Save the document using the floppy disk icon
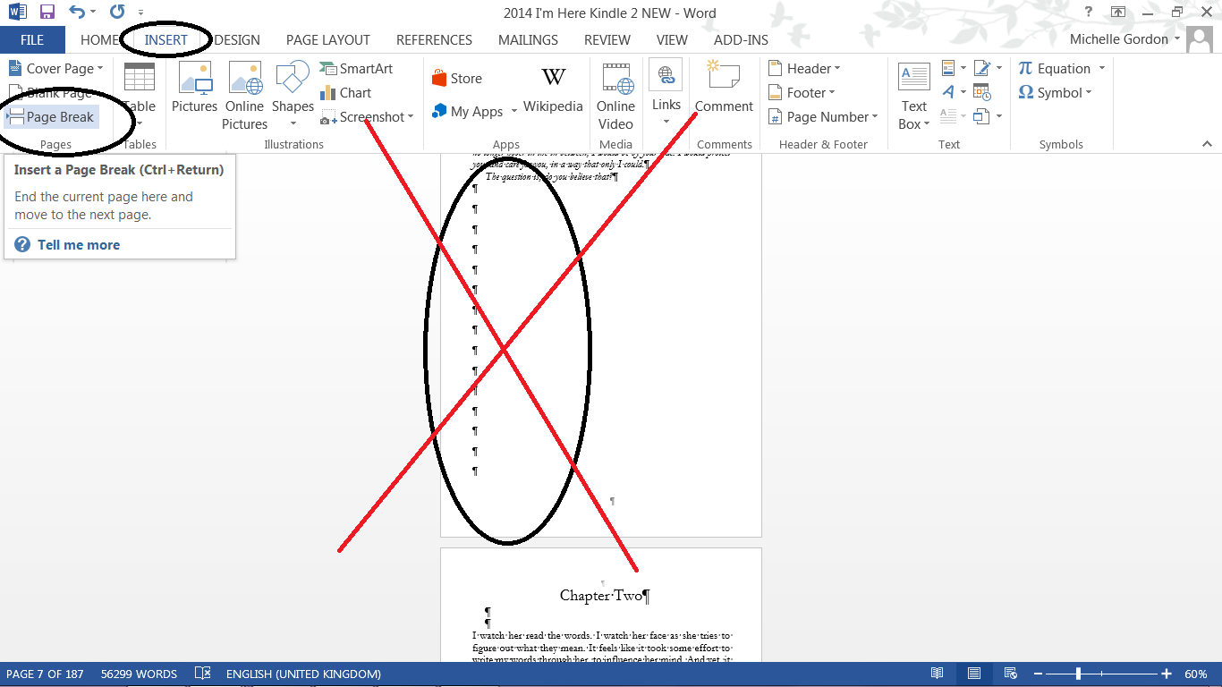 coord(47,13)
